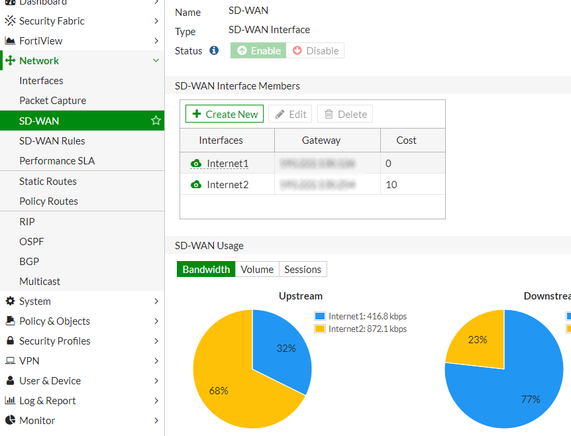The image size is (571, 436).
Task: Open System settings via the gear icon
Action: coord(11,301)
